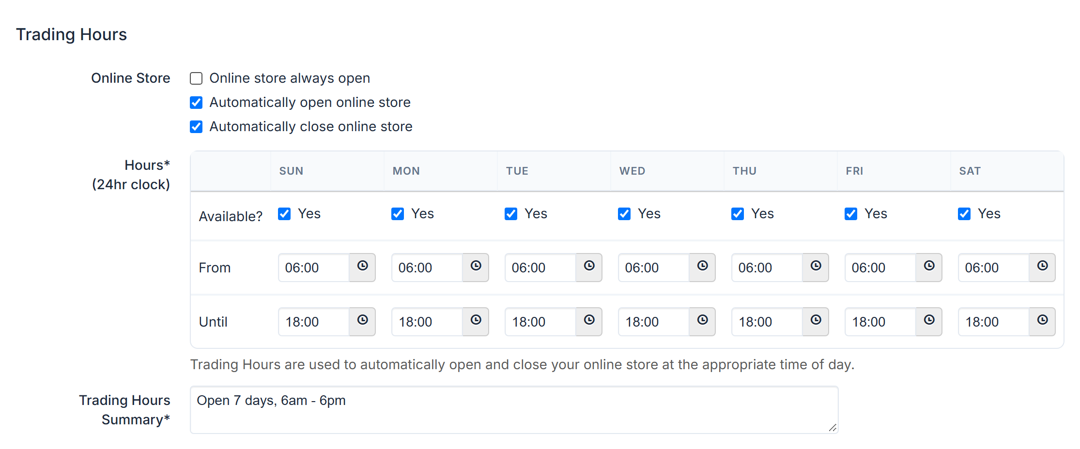Viewport: 1080px width, 449px height.
Task: Open time picker for Sunday Until
Action: coord(362,321)
